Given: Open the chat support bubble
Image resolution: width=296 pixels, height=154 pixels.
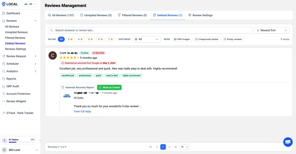Looking at the screenshot, I should point(288,142).
